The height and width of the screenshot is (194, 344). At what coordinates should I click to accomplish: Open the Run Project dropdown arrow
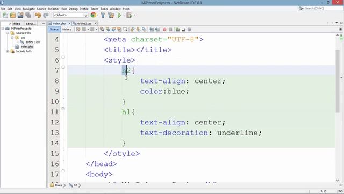point(124,15)
